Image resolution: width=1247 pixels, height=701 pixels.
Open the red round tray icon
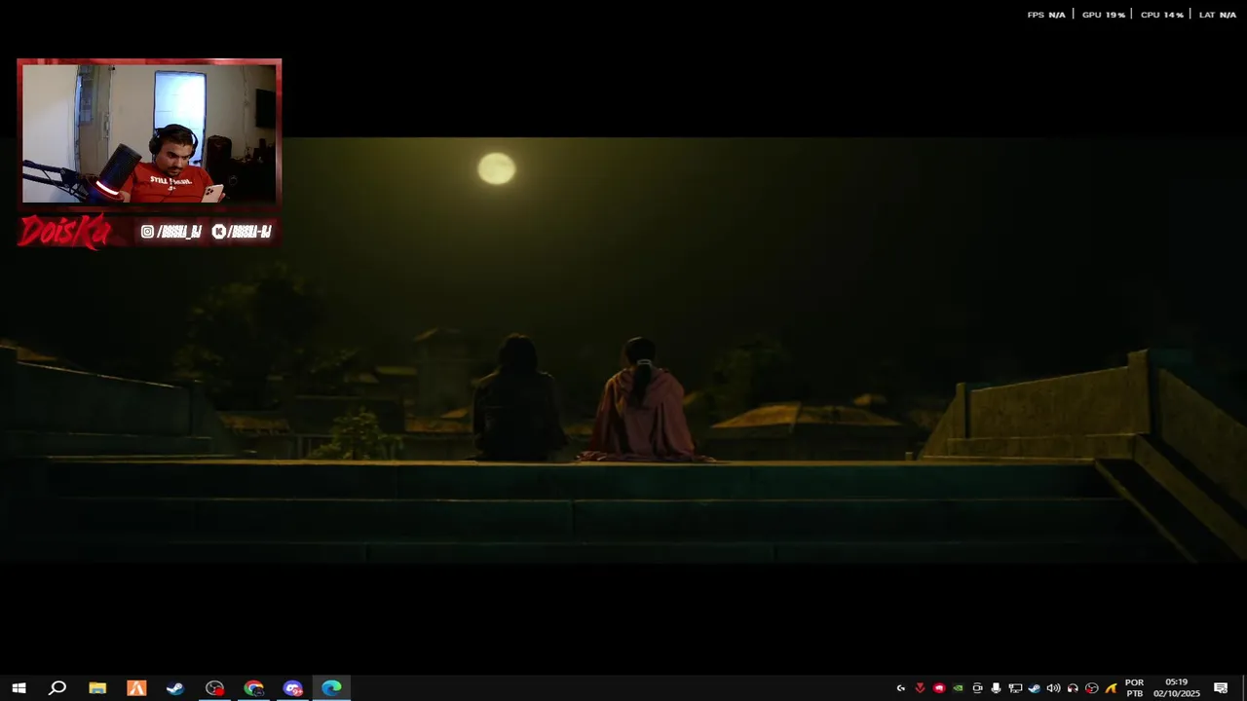click(x=939, y=688)
